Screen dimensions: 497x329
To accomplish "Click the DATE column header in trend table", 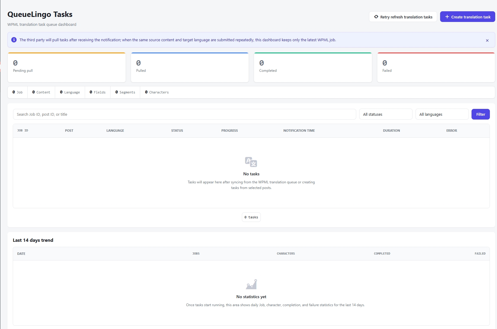I will coord(21,254).
